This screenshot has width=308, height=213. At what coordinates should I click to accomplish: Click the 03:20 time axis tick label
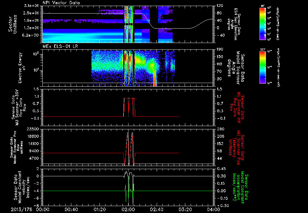point(185,209)
